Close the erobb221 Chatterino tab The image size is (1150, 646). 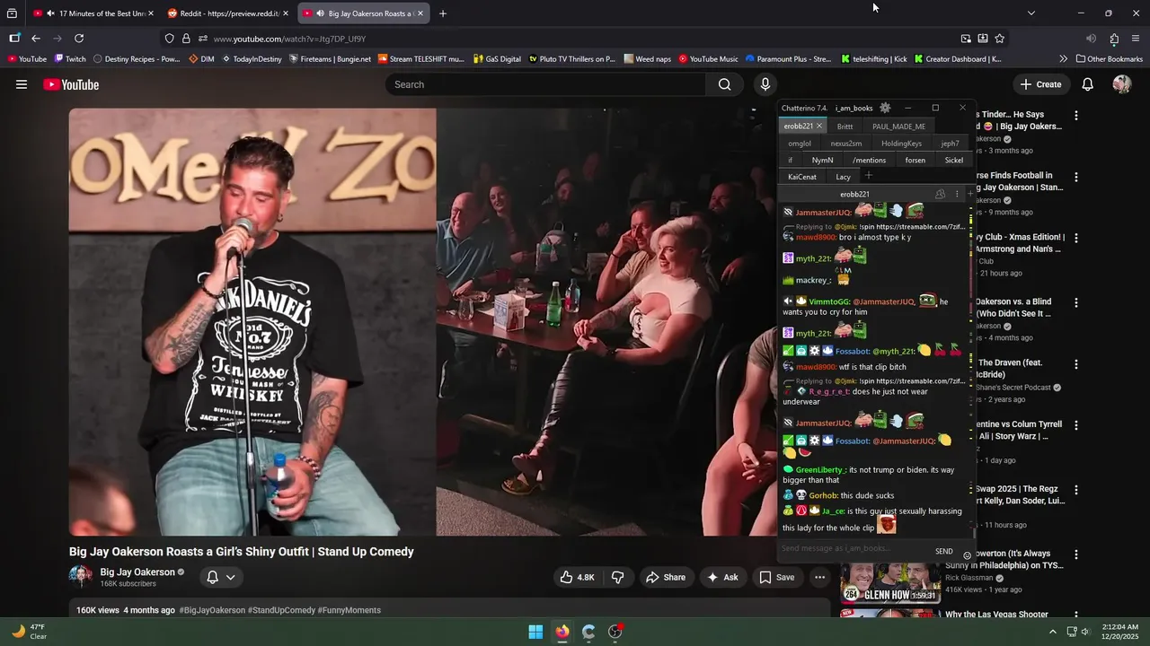coord(818,127)
